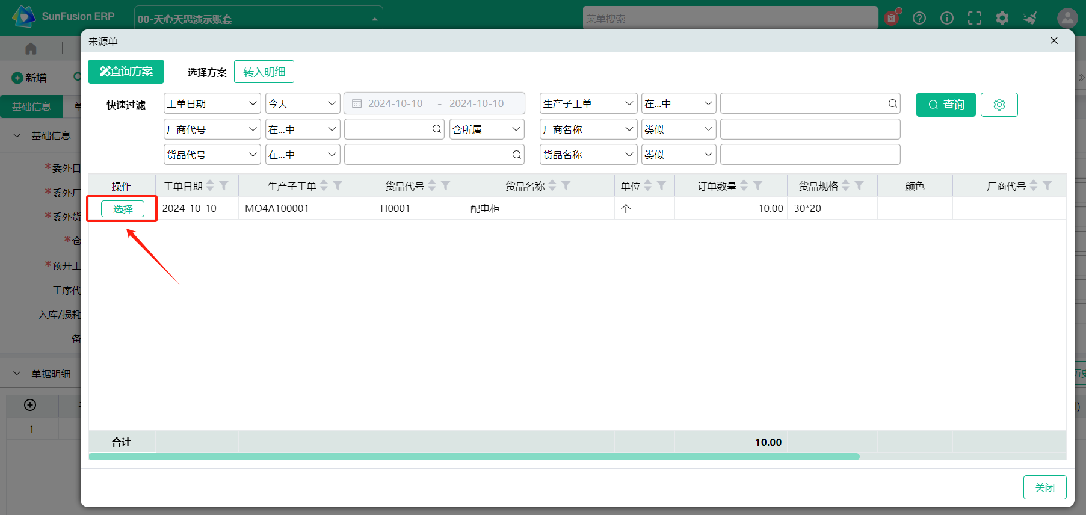Open the header settings gear icon
This screenshot has height=515, width=1086.
1002,18
